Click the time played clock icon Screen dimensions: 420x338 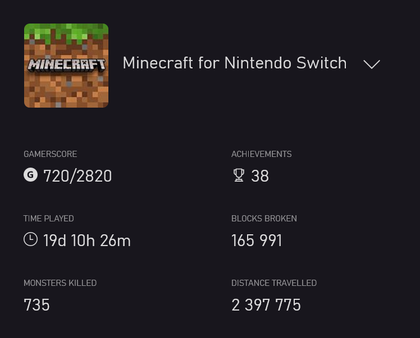point(30,240)
